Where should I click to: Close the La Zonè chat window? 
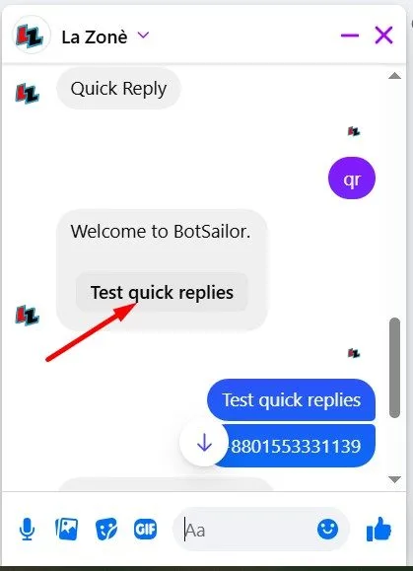pyautogui.click(x=383, y=36)
